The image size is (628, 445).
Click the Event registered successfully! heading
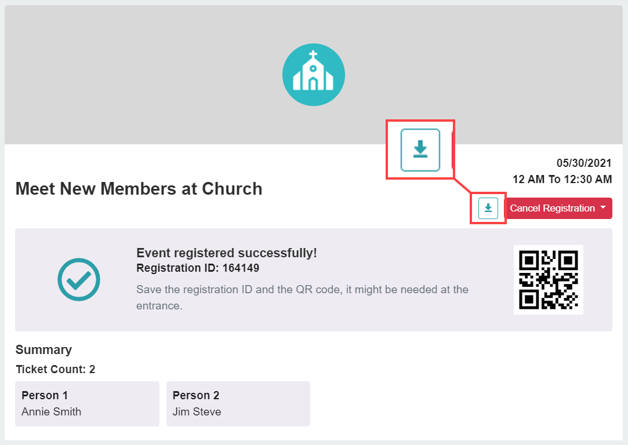(x=227, y=253)
